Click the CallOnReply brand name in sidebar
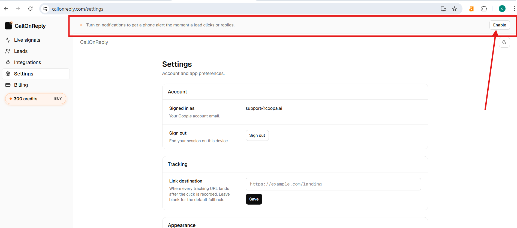This screenshot has width=517, height=228. click(30, 26)
